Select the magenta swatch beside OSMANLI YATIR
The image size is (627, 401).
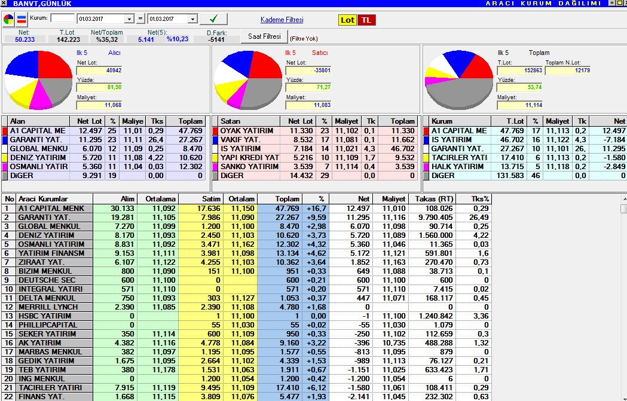coord(5,167)
